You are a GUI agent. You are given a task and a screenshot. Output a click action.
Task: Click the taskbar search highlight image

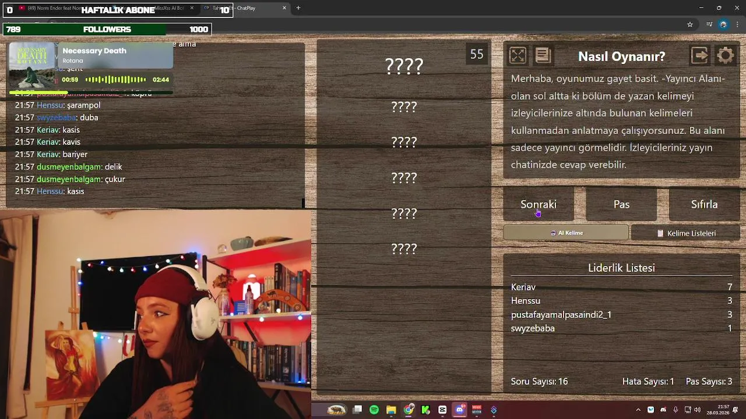click(x=336, y=410)
